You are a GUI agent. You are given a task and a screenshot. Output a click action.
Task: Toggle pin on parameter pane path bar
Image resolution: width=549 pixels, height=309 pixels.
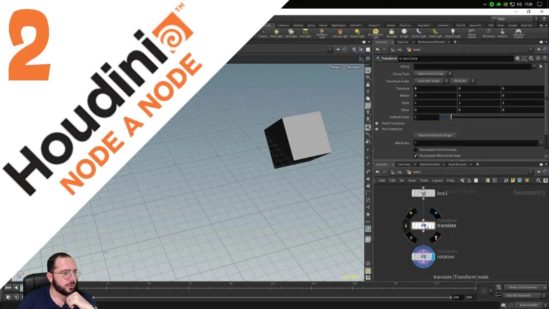(539, 50)
